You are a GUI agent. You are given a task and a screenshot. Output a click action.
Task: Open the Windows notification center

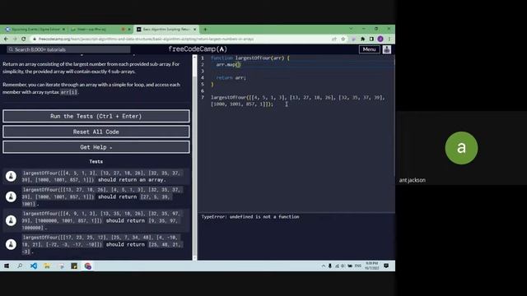pos(386,266)
